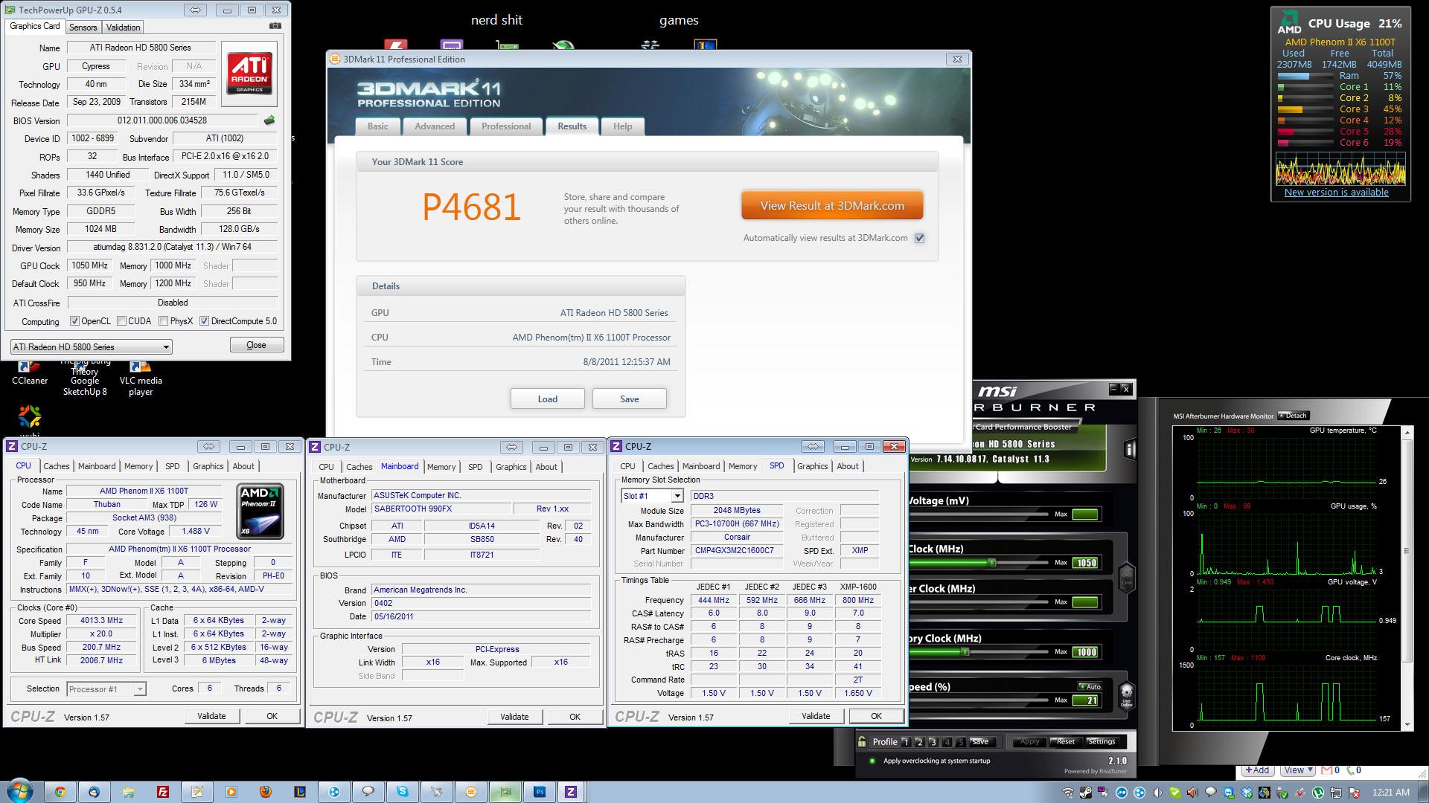The height and width of the screenshot is (803, 1429).
Task: Uncheck Automatically view results at 3DMark.com
Action: tap(920, 238)
